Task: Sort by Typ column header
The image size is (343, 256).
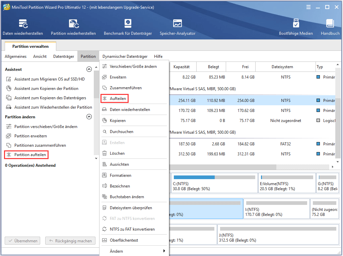Action: [325, 67]
